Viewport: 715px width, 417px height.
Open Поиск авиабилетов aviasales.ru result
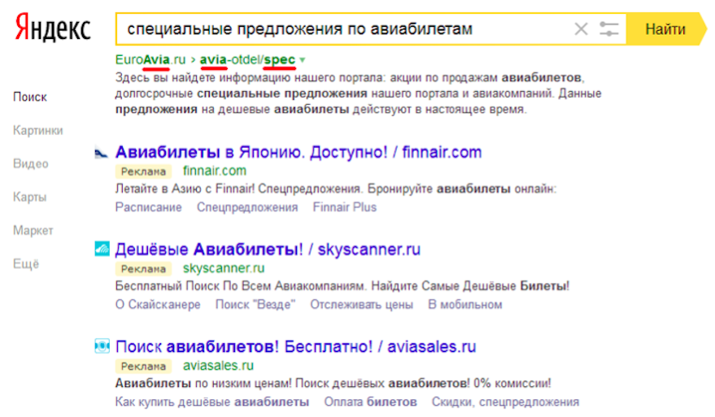click(x=295, y=347)
